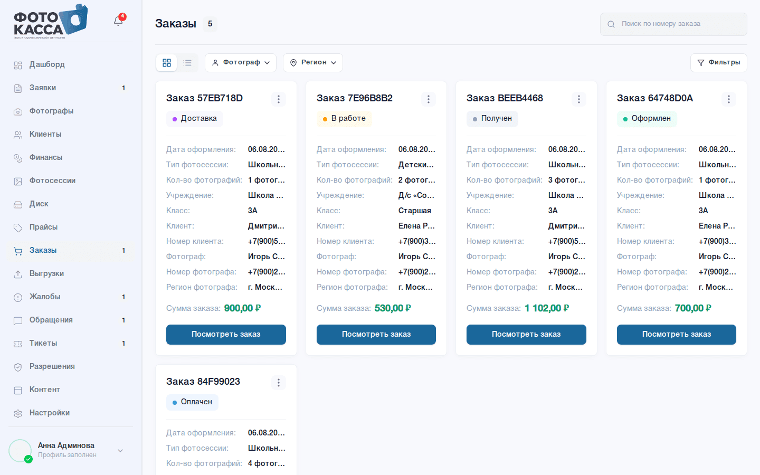The image size is (760, 475).
Task: Click the Жалобы alert icon
Action: [18, 297]
